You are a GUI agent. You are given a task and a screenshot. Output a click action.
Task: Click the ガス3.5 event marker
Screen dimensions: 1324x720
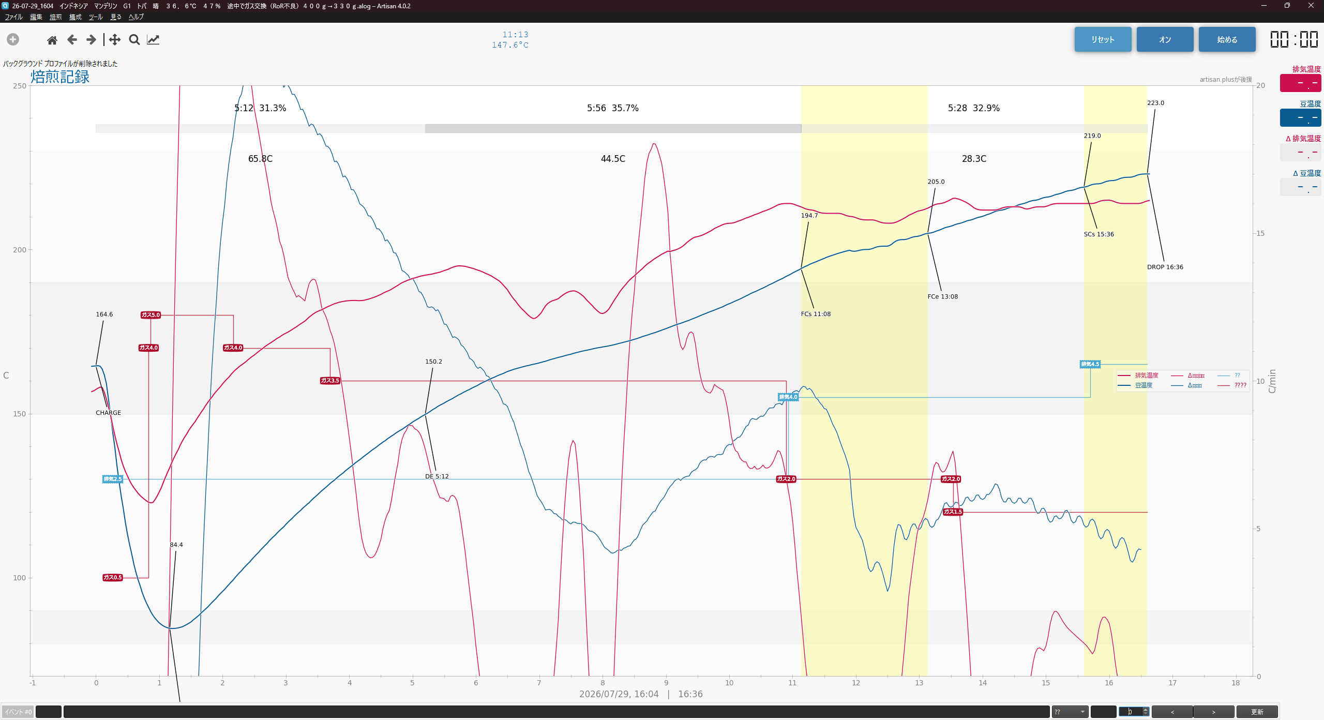pos(330,381)
